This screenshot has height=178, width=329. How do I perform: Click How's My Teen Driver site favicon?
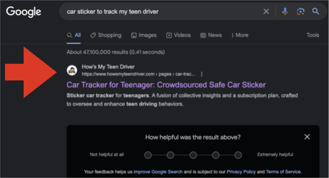click(x=72, y=70)
